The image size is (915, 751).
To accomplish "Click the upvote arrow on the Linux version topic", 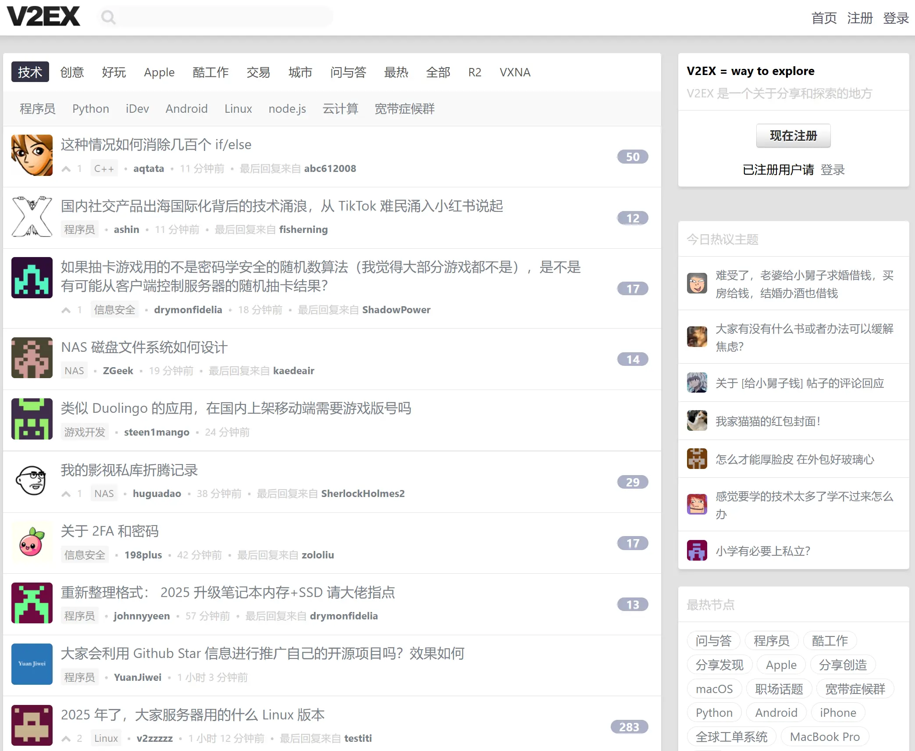I will point(66,739).
